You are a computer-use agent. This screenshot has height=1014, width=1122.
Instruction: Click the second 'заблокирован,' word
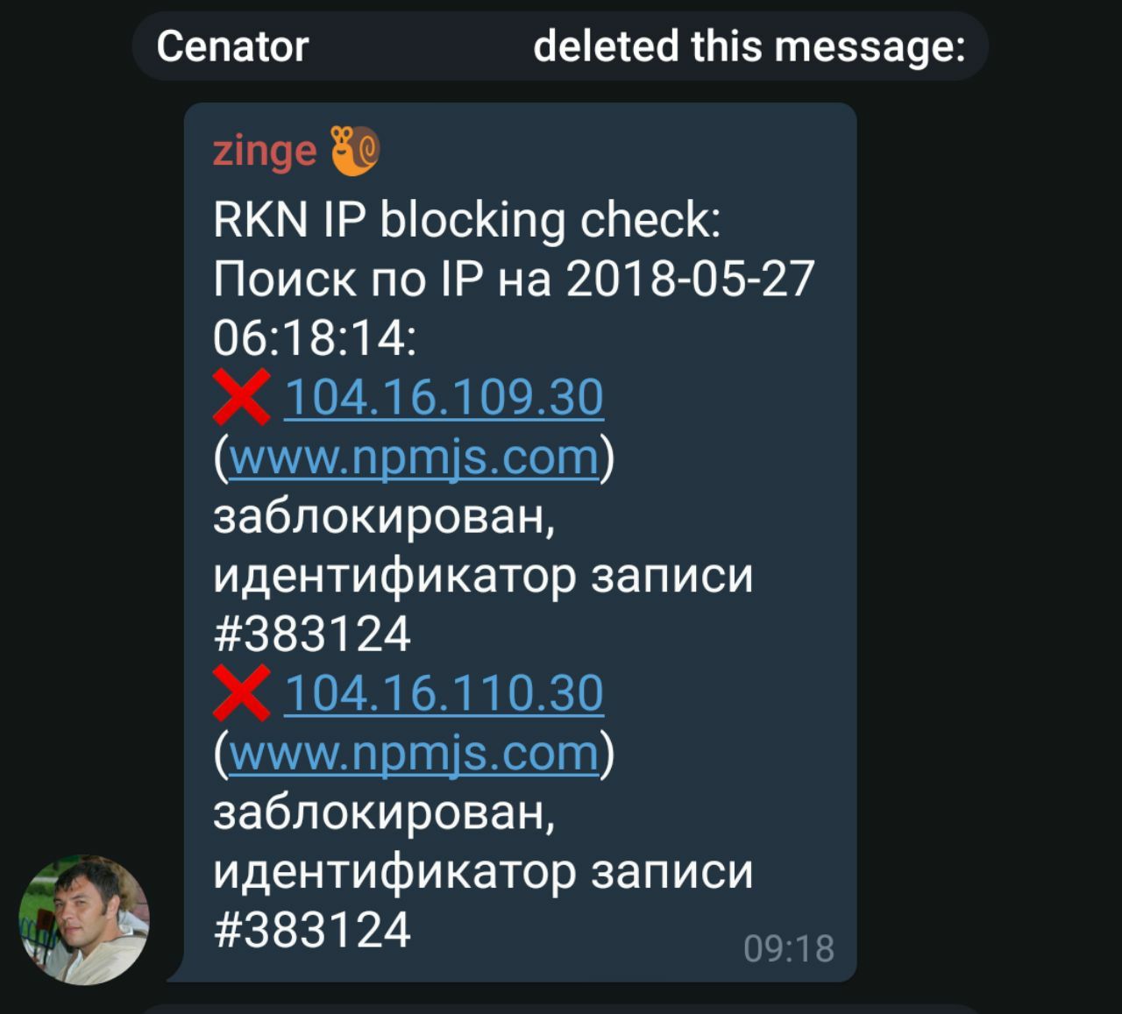point(384,812)
